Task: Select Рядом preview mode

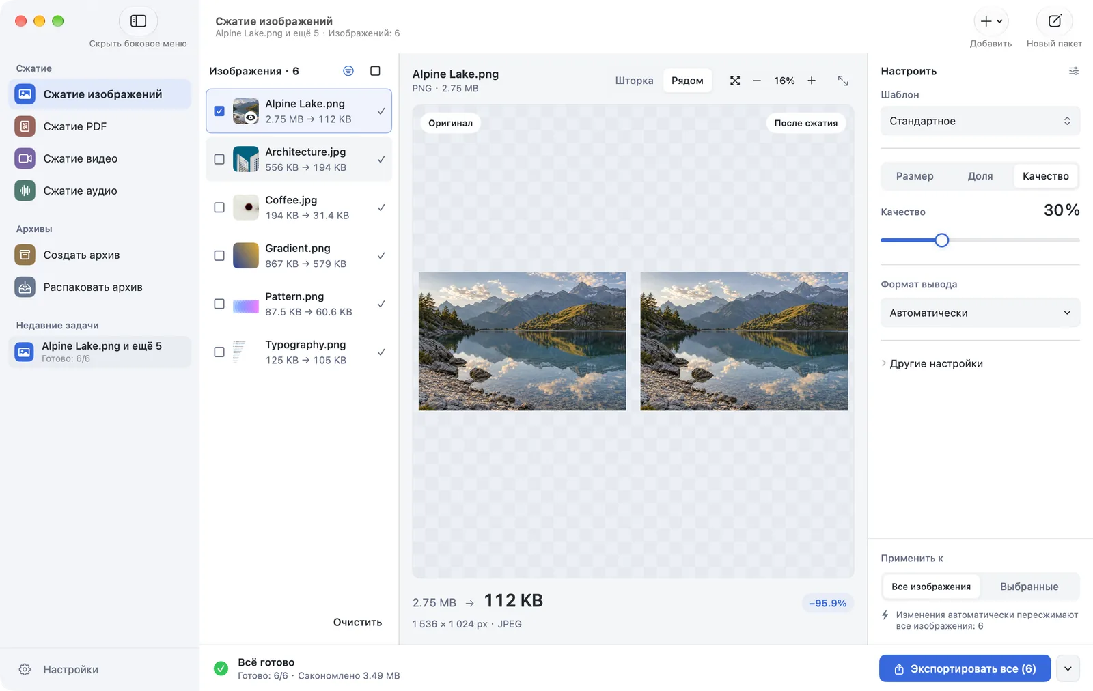Action: tap(687, 81)
